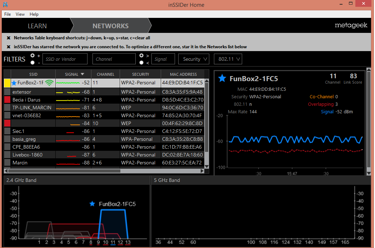Open the 802.11 filter dropdown
The image size is (375, 248).
228,59
